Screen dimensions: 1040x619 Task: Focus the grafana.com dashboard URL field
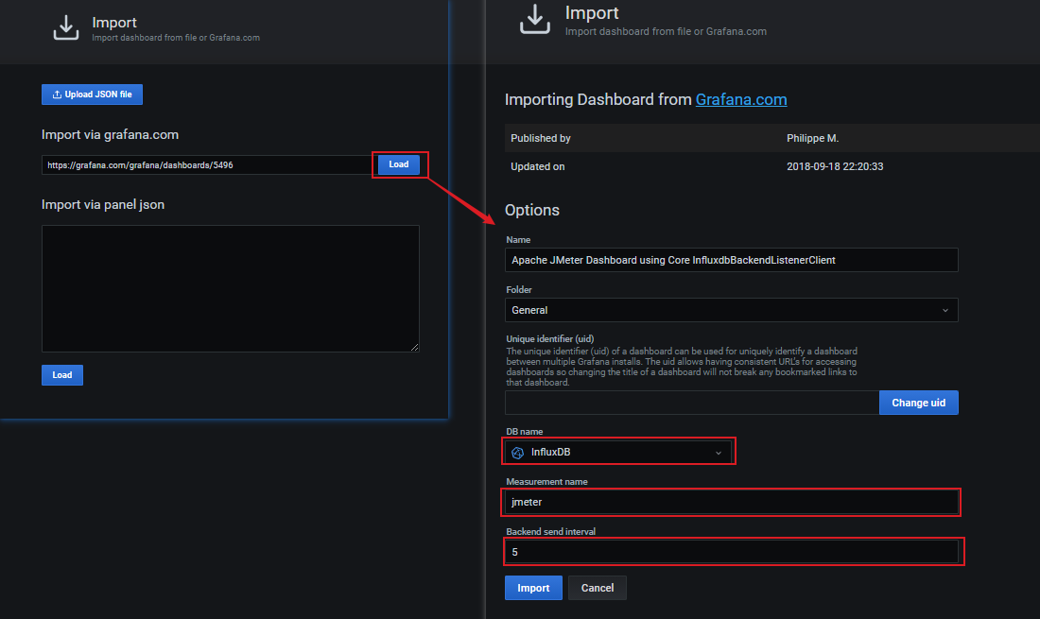(208, 165)
